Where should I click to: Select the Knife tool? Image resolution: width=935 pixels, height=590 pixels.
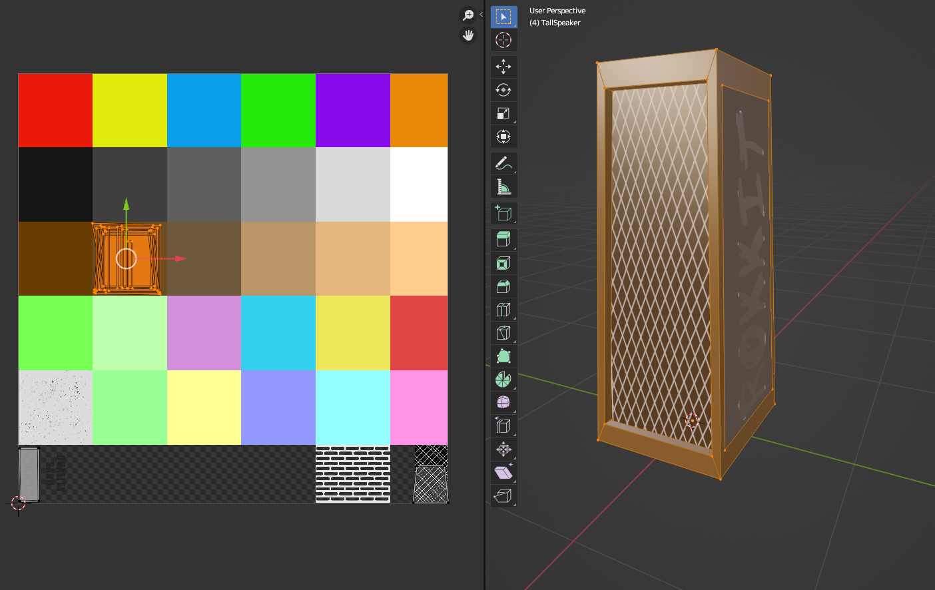click(x=503, y=333)
